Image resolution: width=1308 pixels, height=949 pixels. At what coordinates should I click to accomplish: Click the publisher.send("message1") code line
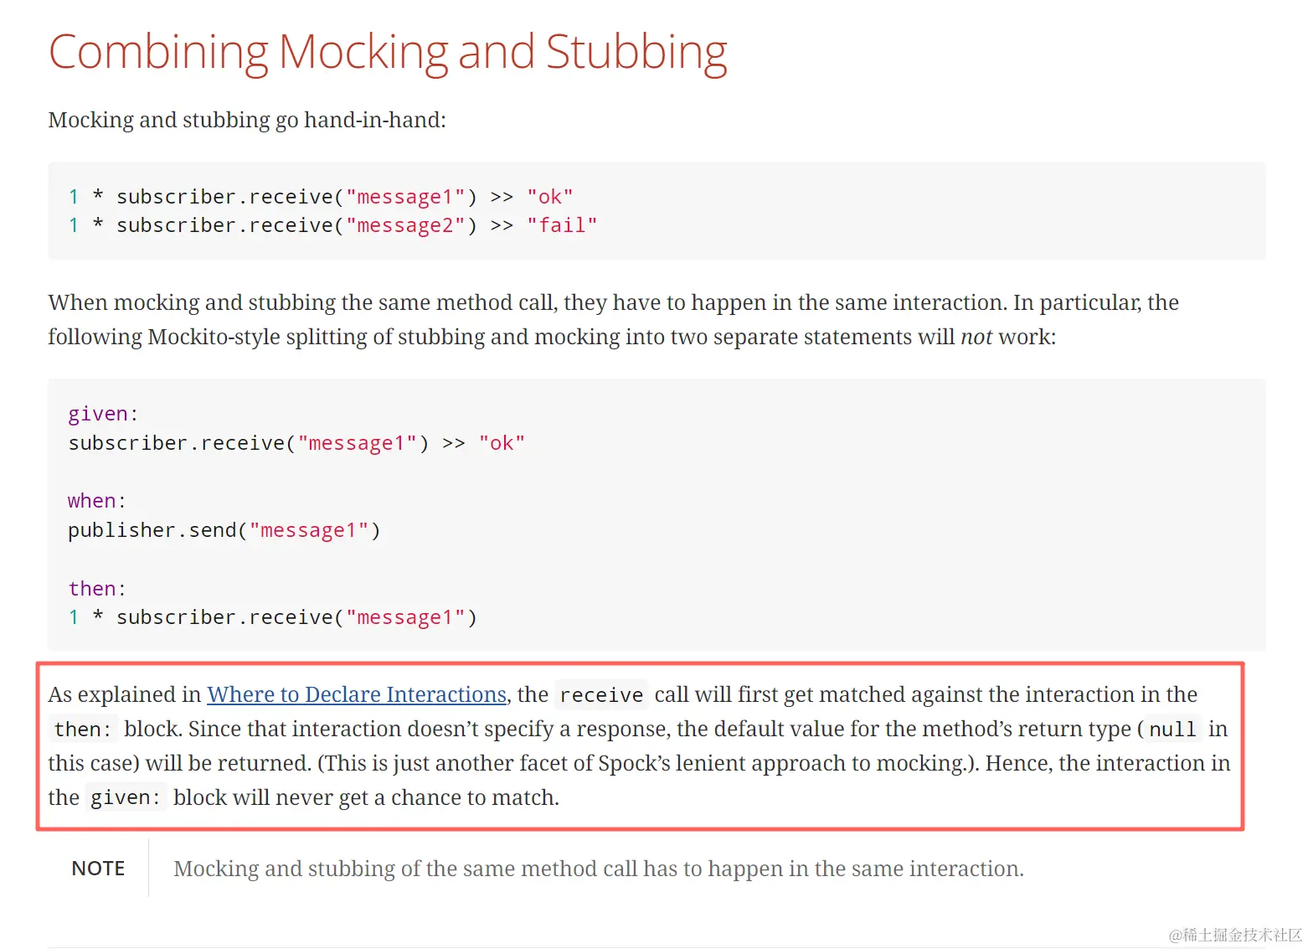point(224,530)
